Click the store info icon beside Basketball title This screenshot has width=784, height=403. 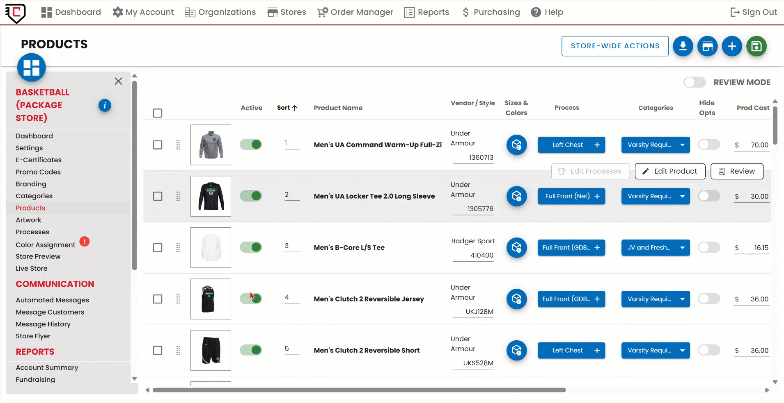[x=105, y=106]
